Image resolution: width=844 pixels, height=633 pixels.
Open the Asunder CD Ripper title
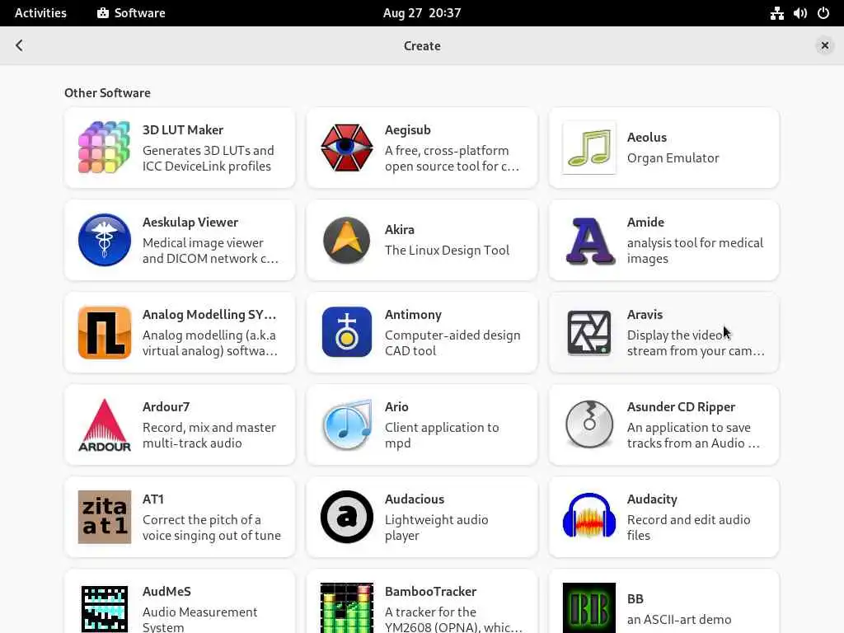click(681, 407)
